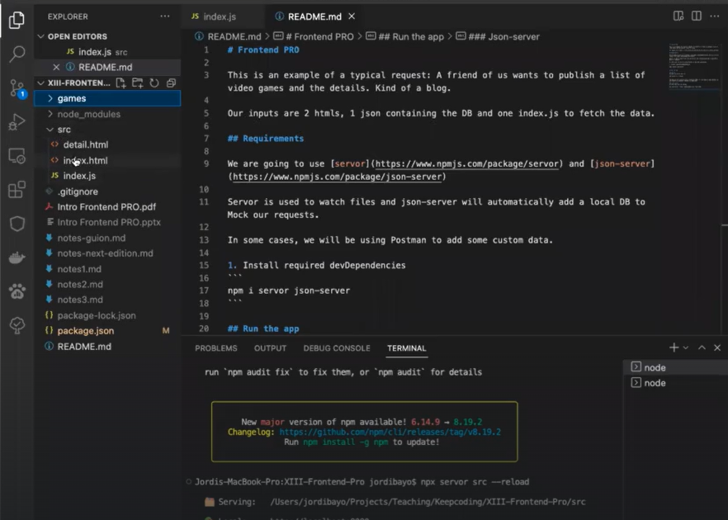
Task: Open notes2.md file
Action: [107, 285]
